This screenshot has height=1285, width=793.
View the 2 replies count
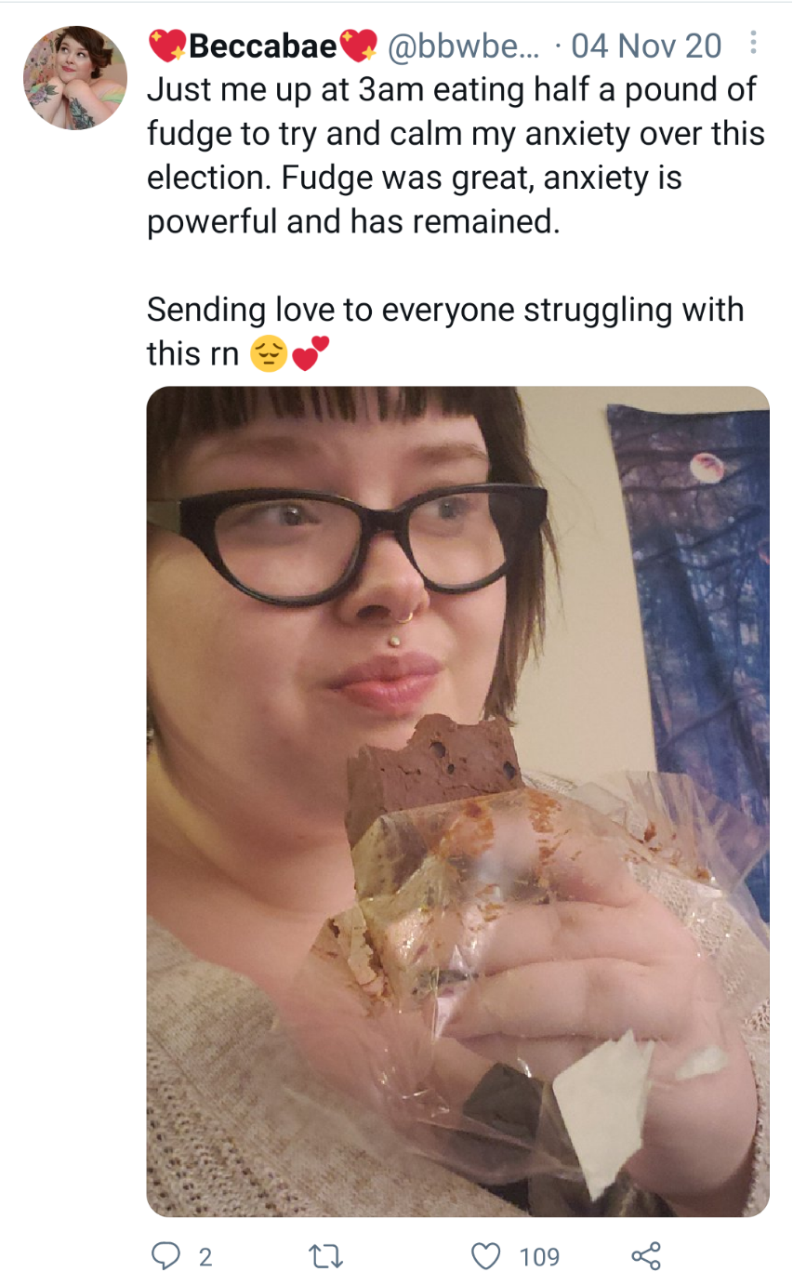coord(205,1258)
